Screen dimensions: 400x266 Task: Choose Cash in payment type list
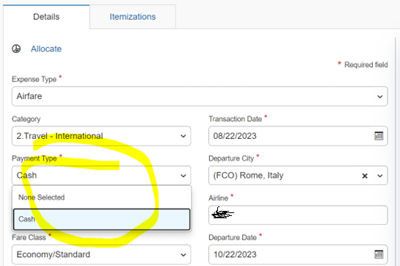[x=101, y=219]
